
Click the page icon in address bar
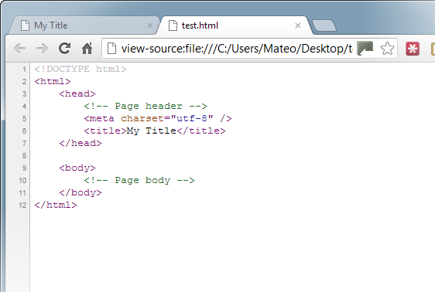(x=111, y=49)
